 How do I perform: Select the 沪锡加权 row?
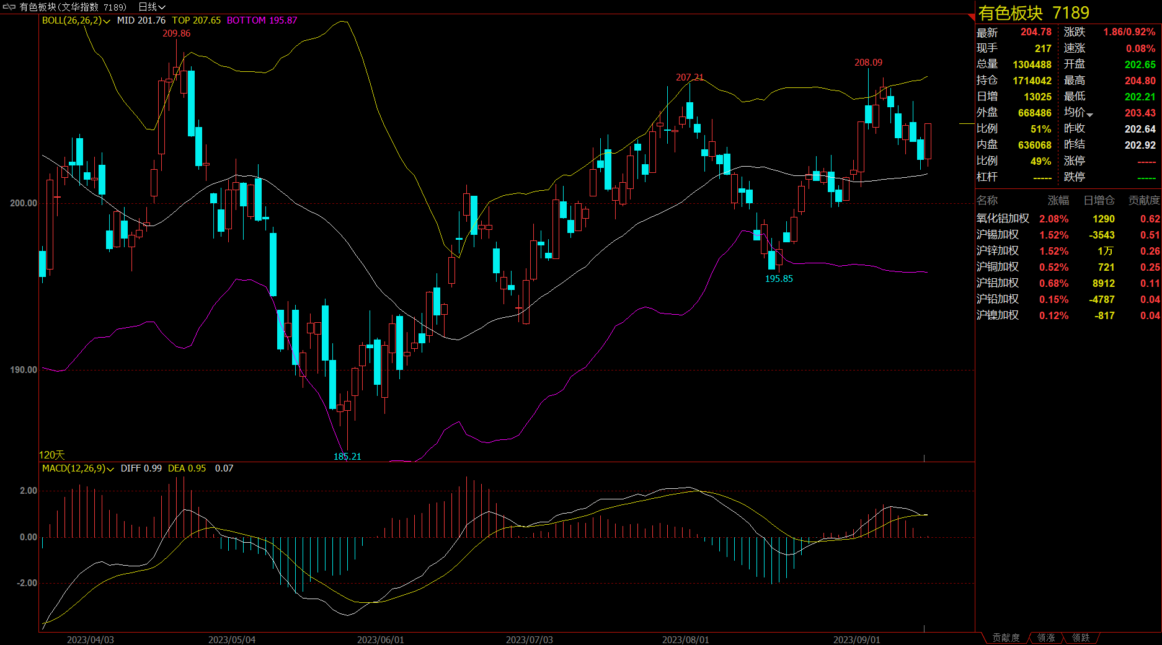997,235
